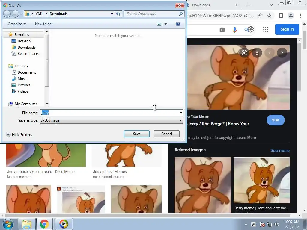Share this page from the Chrome address bar
The image size is (307, 230).
coord(260,16)
